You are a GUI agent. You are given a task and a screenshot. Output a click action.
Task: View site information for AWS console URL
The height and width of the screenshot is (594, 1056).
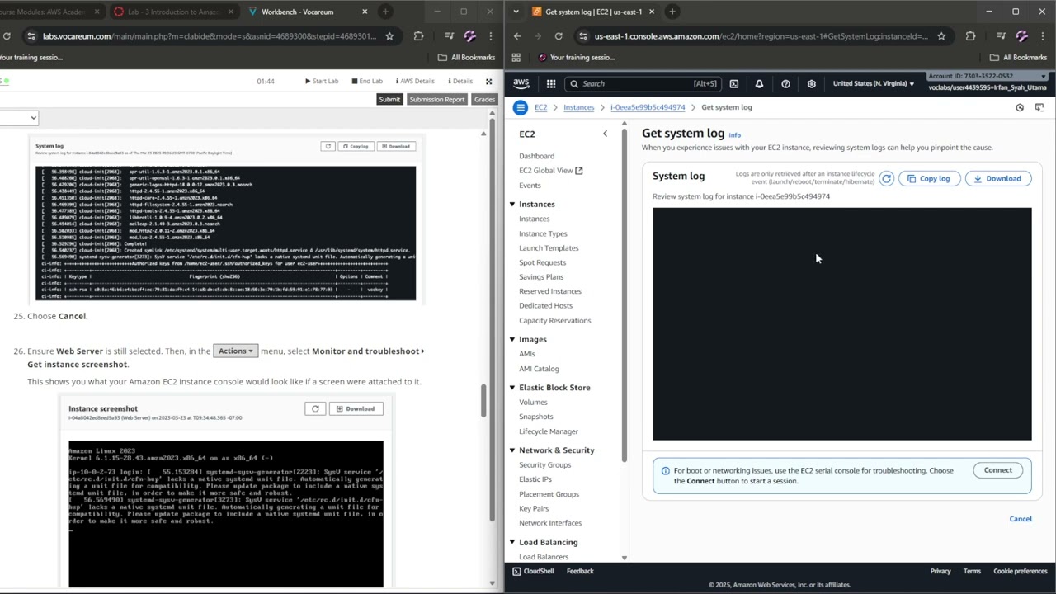584,36
